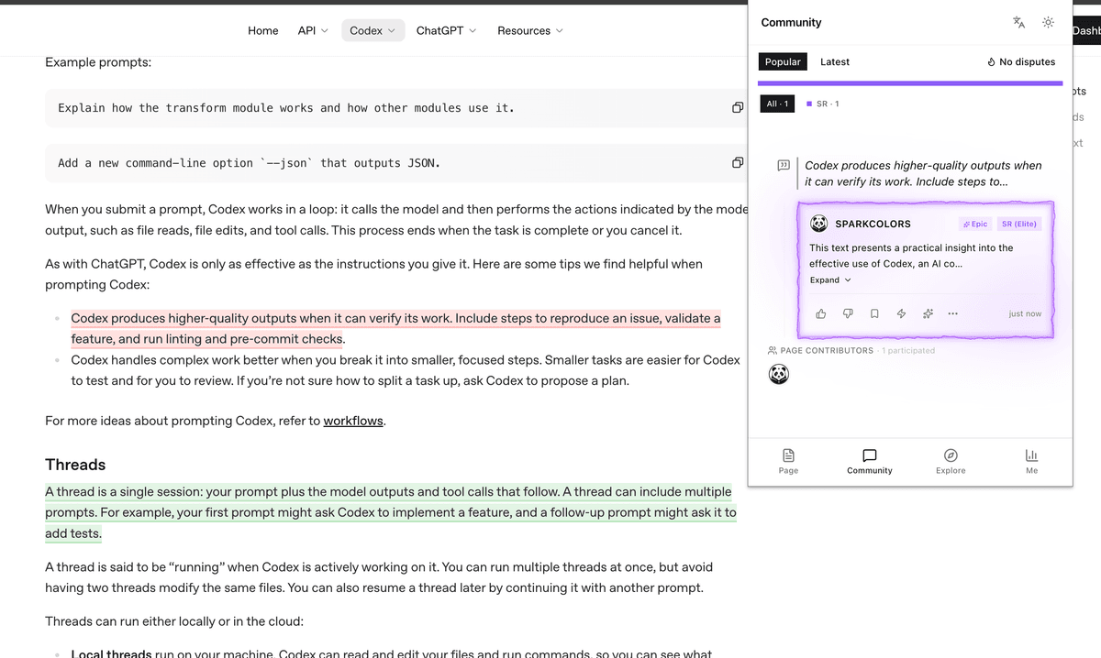This screenshot has height=658, width=1101.
Task: Toggle light/dark theme sun icon
Action: 1048,22
